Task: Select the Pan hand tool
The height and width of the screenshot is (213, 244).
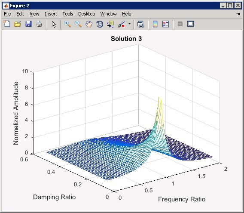Action: point(89,24)
